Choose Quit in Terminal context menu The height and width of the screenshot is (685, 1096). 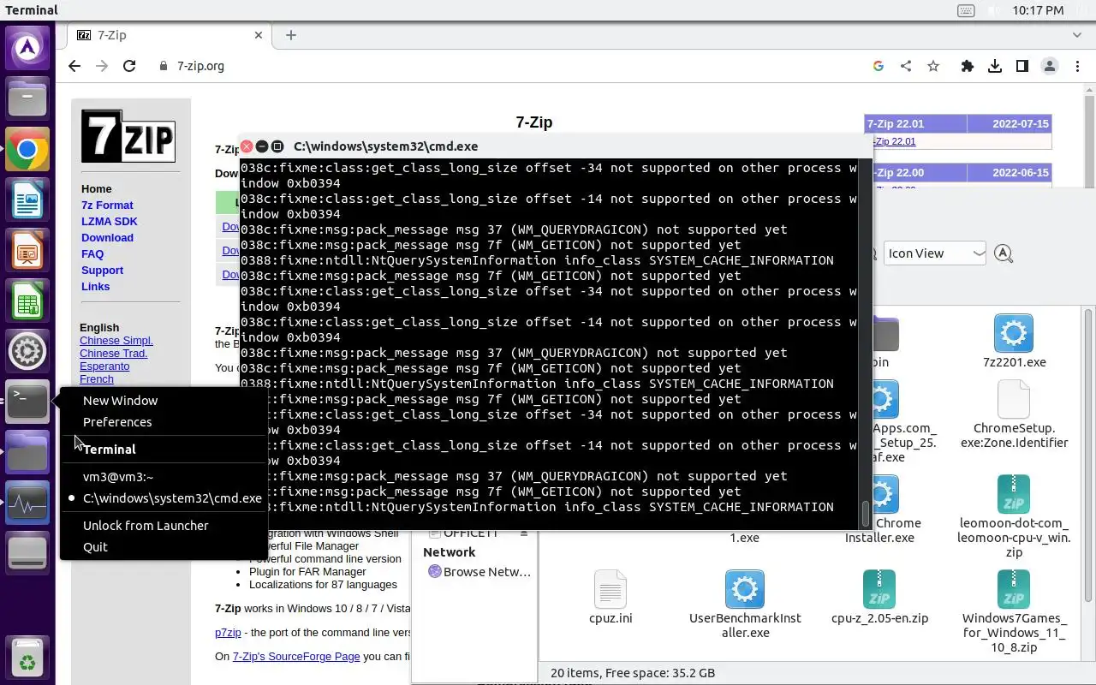point(95,547)
